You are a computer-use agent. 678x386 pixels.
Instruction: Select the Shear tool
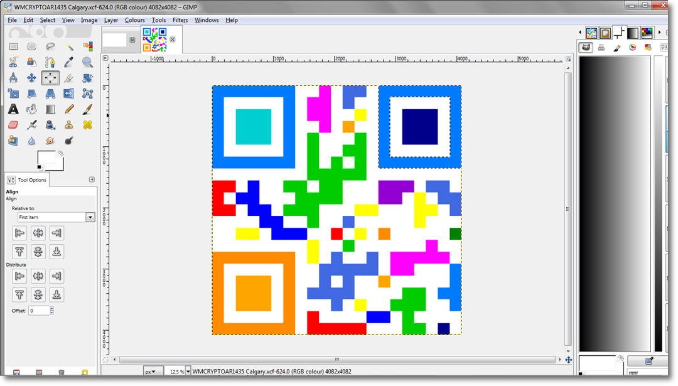click(x=31, y=94)
